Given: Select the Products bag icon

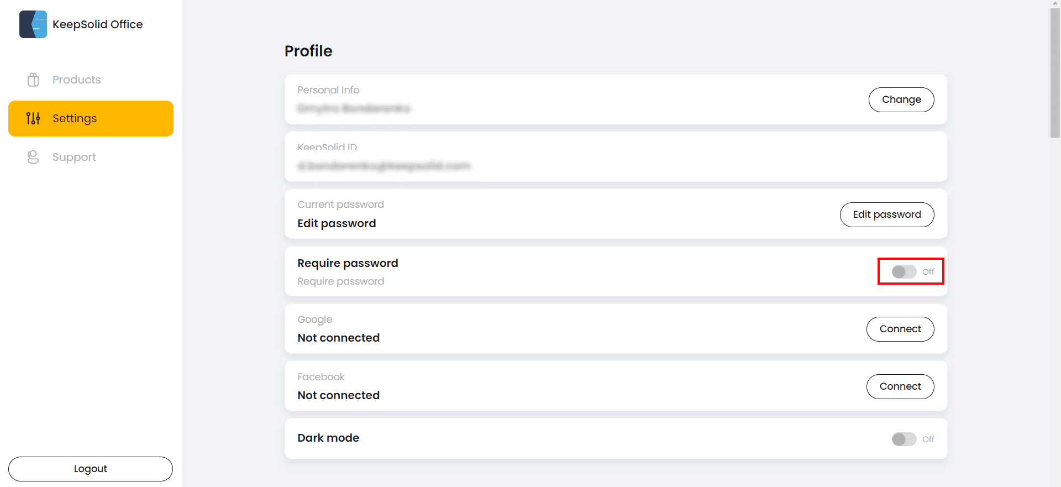Looking at the screenshot, I should pyautogui.click(x=33, y=79).
